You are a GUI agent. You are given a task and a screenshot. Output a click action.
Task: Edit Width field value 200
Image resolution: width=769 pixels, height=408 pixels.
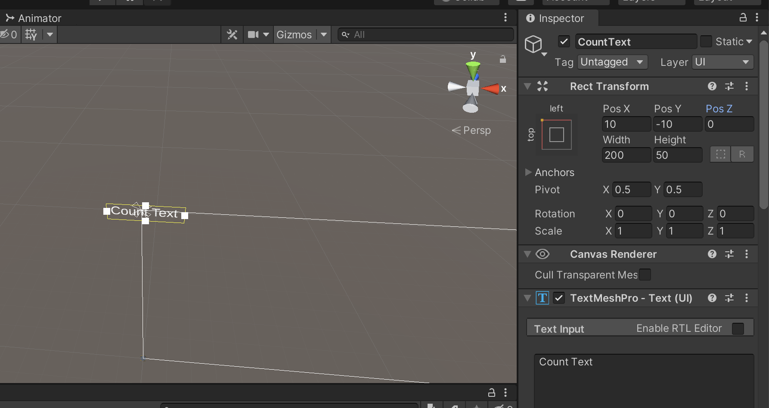pos(626,155)
